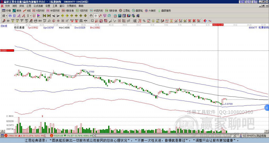Screen dimensions: 269x143
Task: Click the blue-red infinity loop icon
Action: coord(210,21)
